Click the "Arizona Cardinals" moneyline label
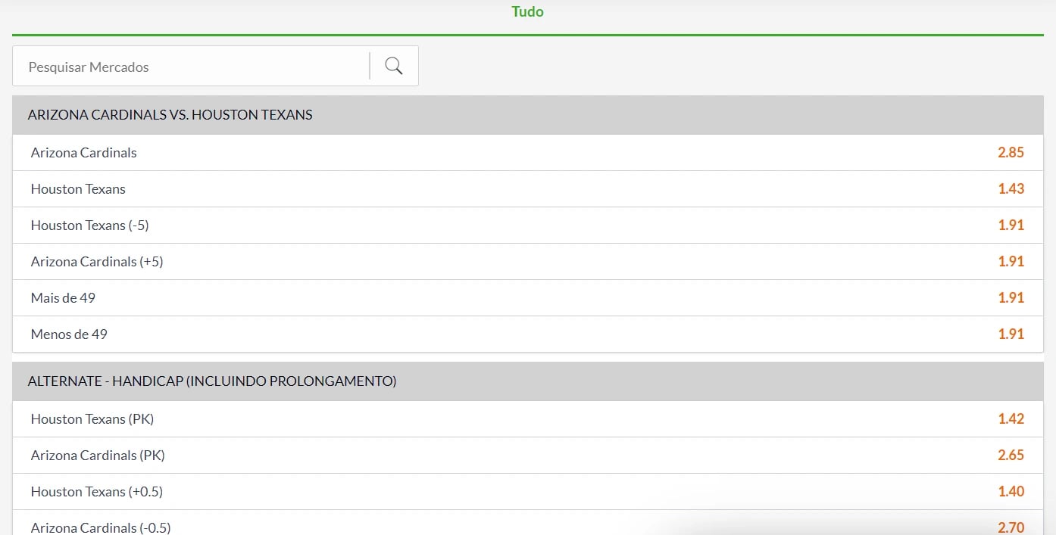 pyautogui.click(x=83, y=152)
